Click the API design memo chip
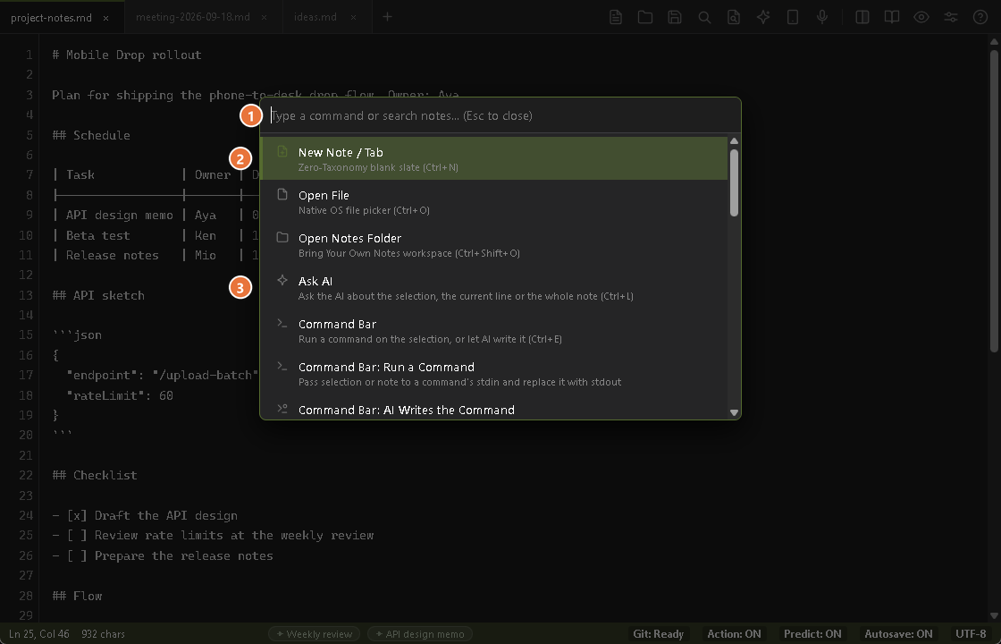This screenshot has width=1001, height=644. [x=420, y=634]
